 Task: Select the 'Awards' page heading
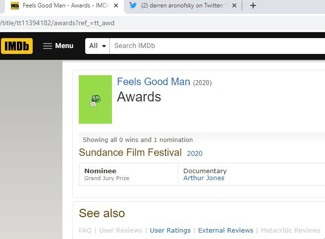point(139,96)
